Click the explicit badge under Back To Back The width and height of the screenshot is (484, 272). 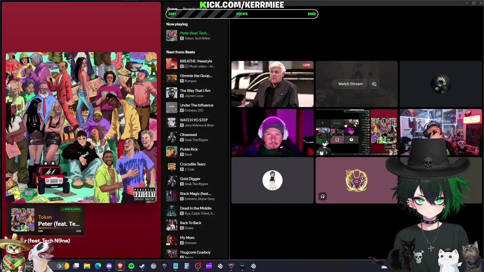click(x=182, y=228)
